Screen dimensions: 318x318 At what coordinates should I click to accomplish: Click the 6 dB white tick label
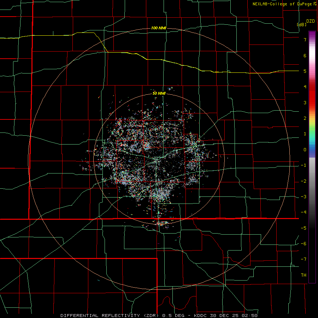[305, 55]
